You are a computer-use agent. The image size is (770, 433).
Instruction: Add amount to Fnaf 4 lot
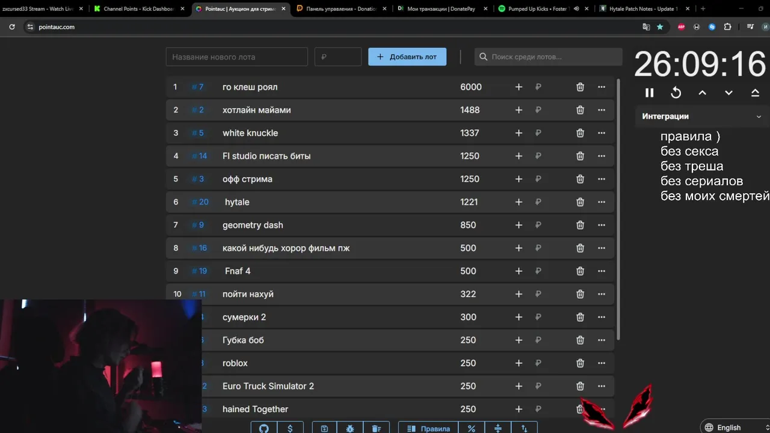[519, 271]
